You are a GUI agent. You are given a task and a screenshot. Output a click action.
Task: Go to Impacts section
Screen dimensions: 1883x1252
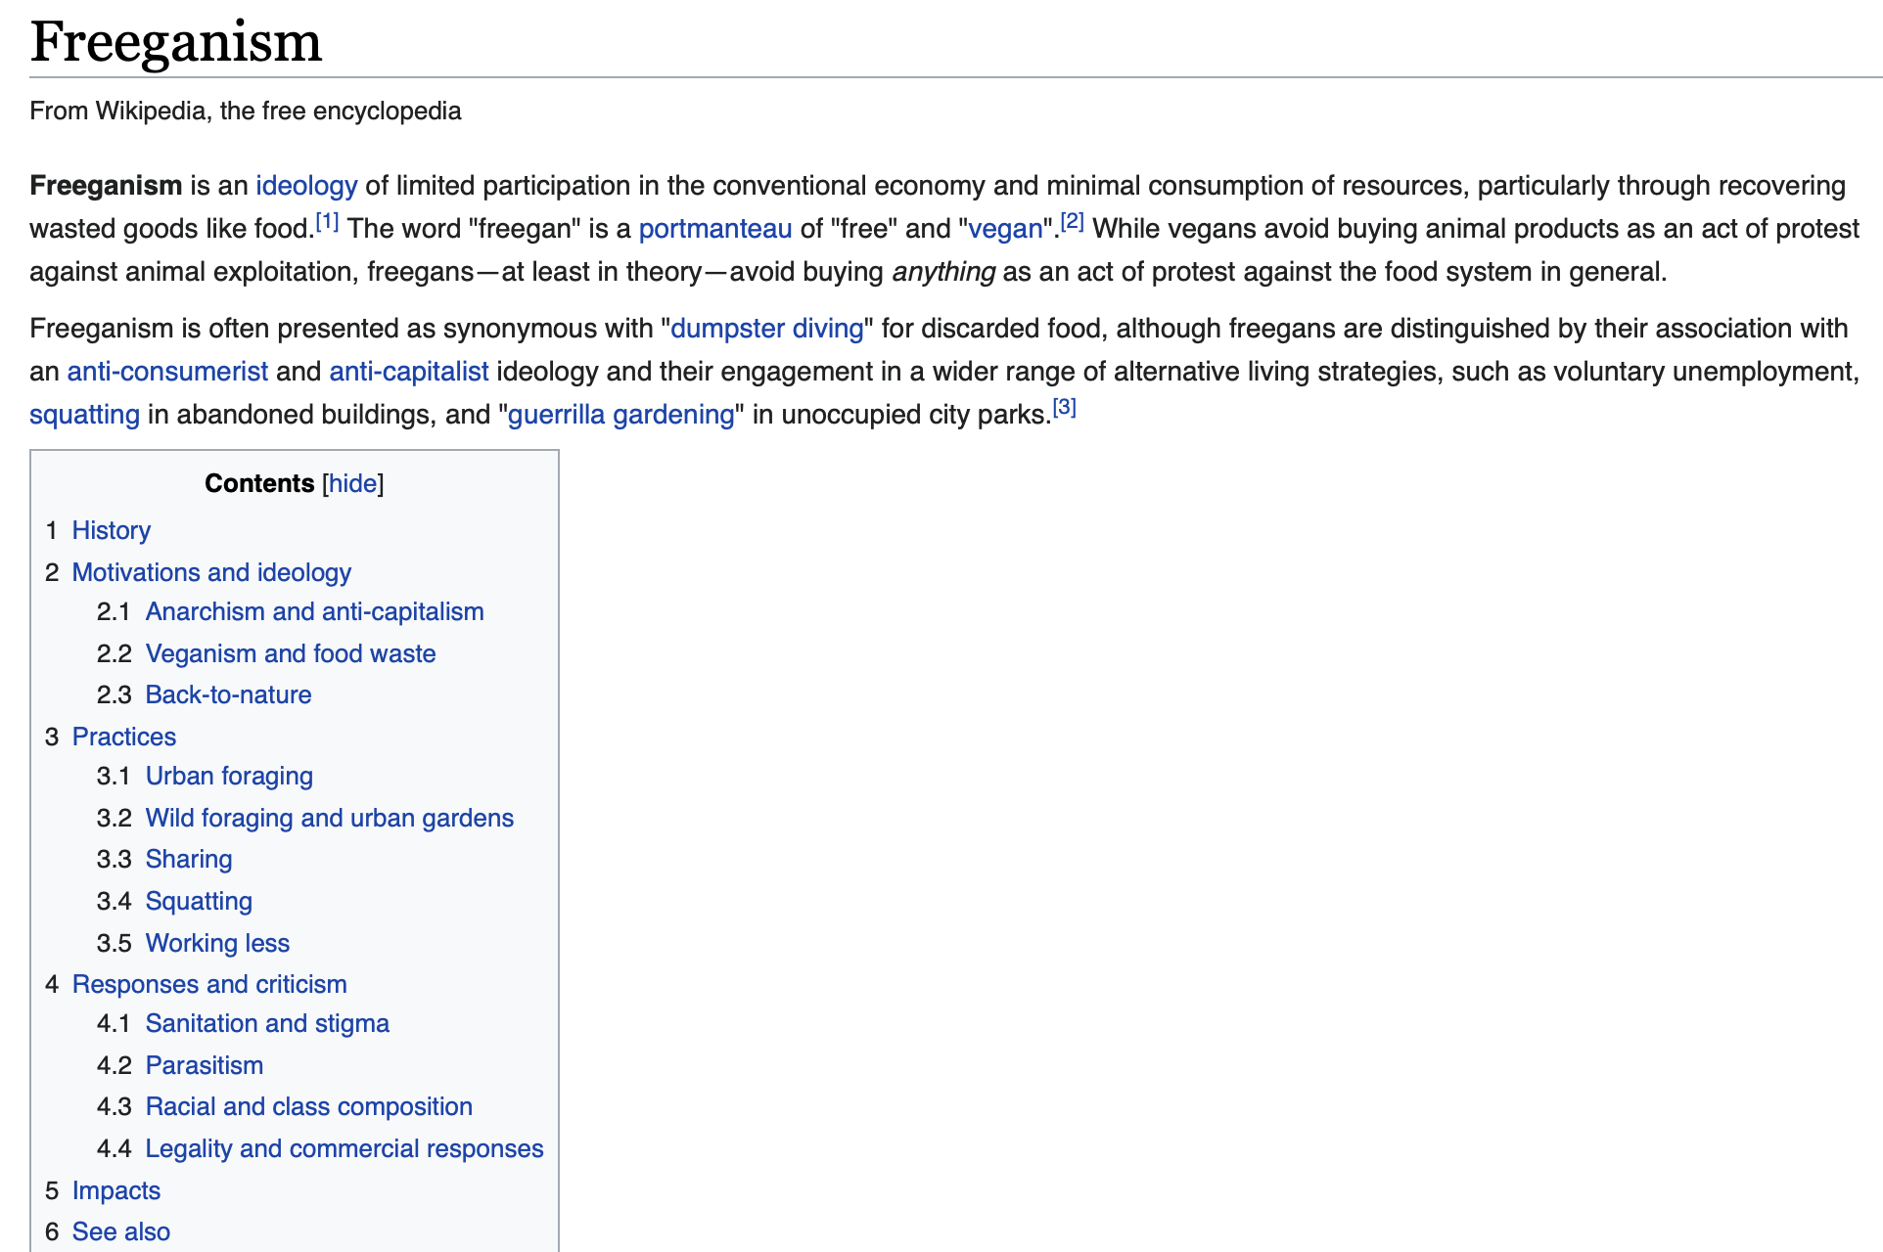click(115, 1190)
